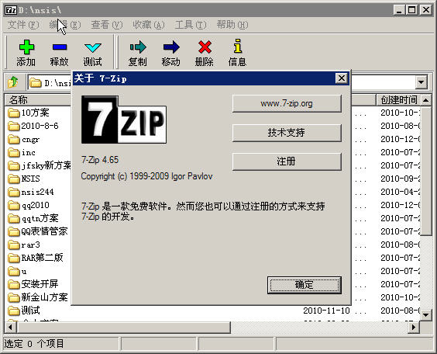Screen dimensions: 437x354
Task: Click the up-folder icon beside address bar
Action: (x=13, y=82)
